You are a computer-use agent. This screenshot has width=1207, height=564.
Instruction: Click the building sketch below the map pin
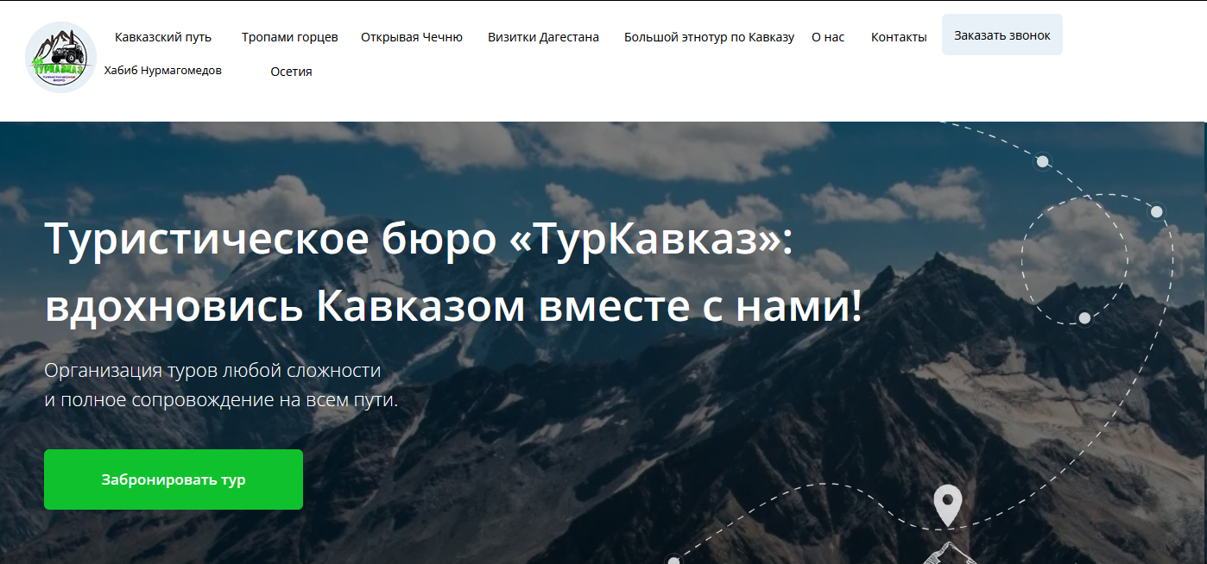[x=945, y=554]
